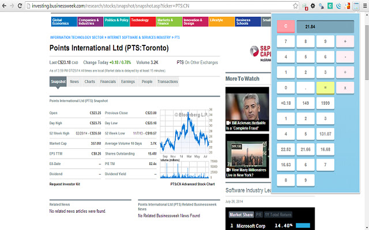Image resolution: width=369 pixels, height=230 pixels.
Task: Open PTS On Other Exchanges link
Action: tap(197, 63)
